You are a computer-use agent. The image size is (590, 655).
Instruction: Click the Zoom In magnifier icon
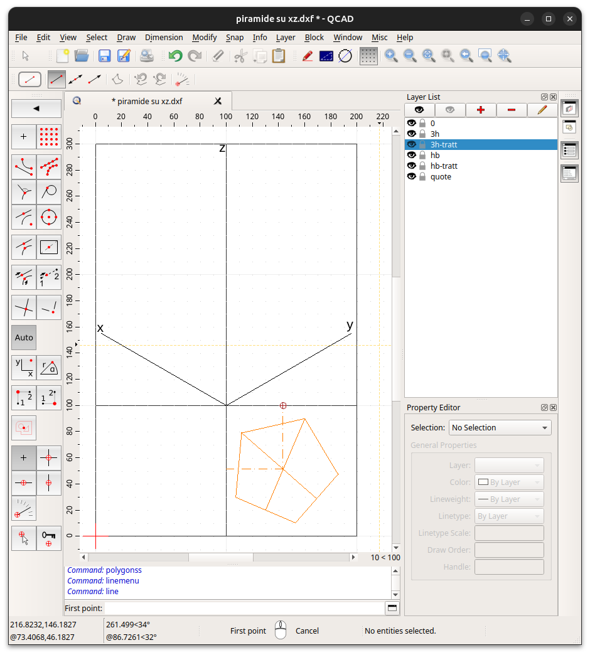[391, 56]
